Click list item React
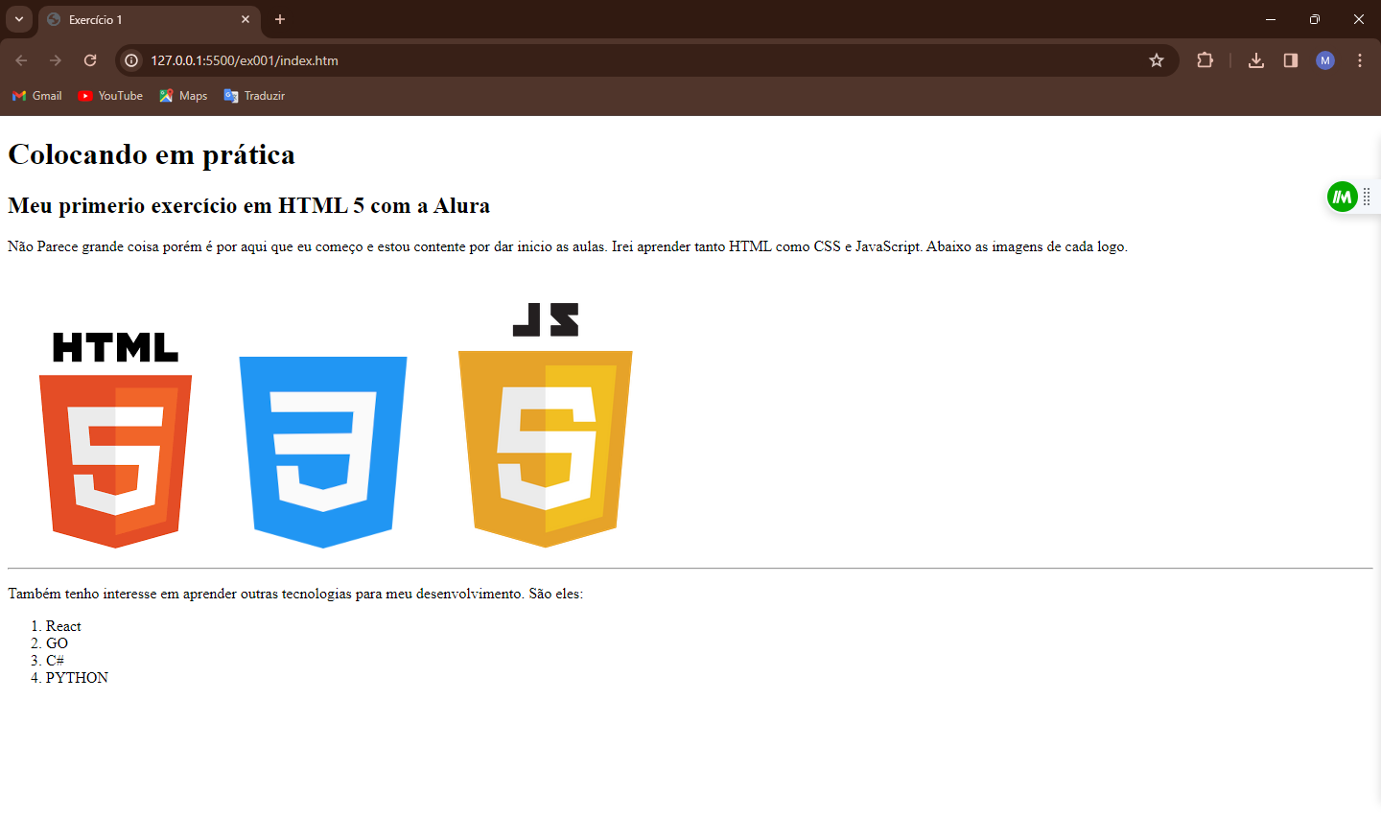Viewport: 1381px width, 817px height. pos(63,626)
